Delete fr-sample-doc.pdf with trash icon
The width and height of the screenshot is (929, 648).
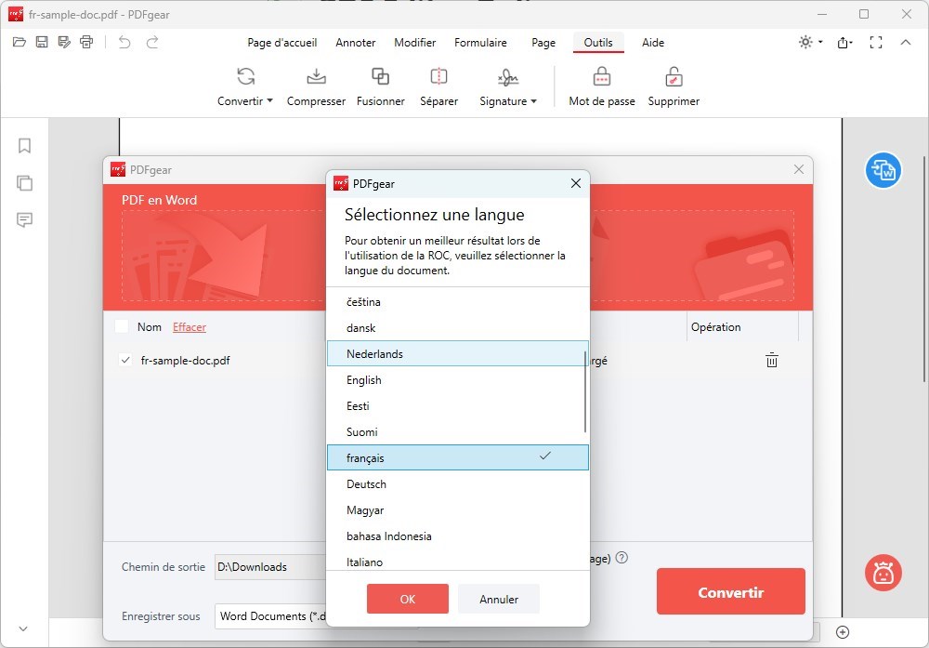[771, 361]
